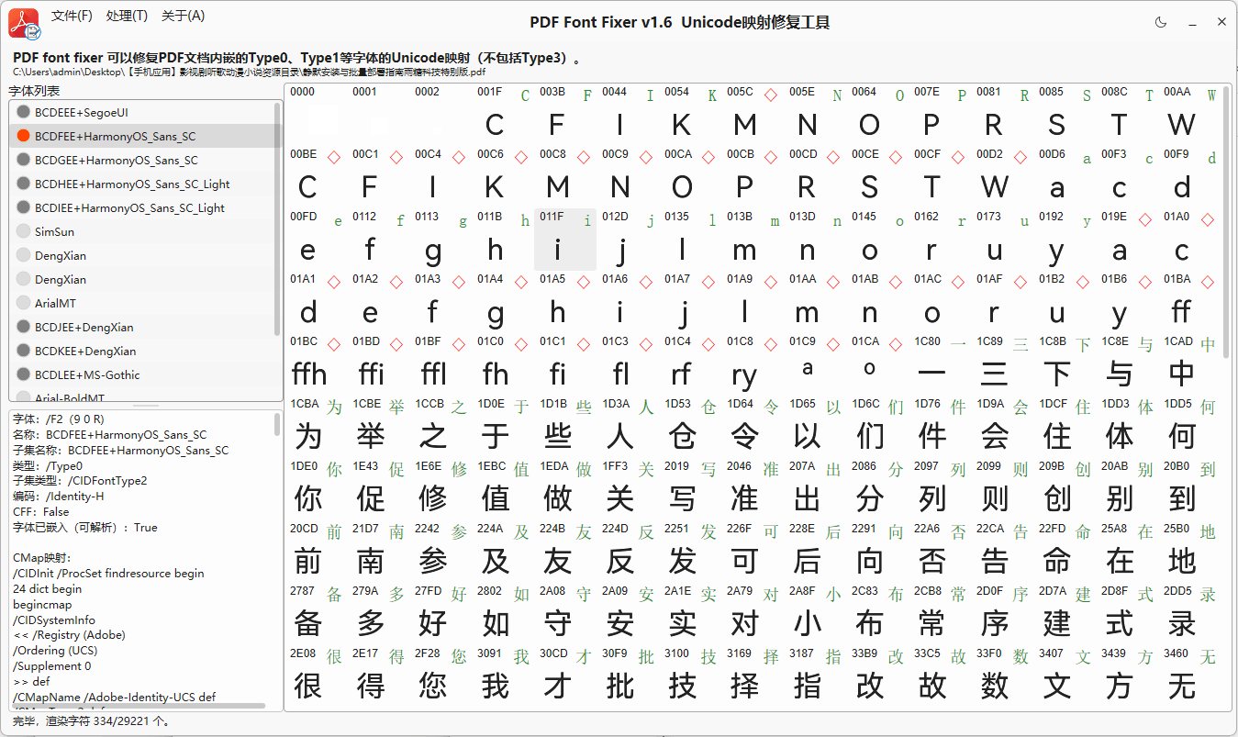
Task: Select the 中 glyph cell coded 1CAD
Action: (x=1189, y=363)
